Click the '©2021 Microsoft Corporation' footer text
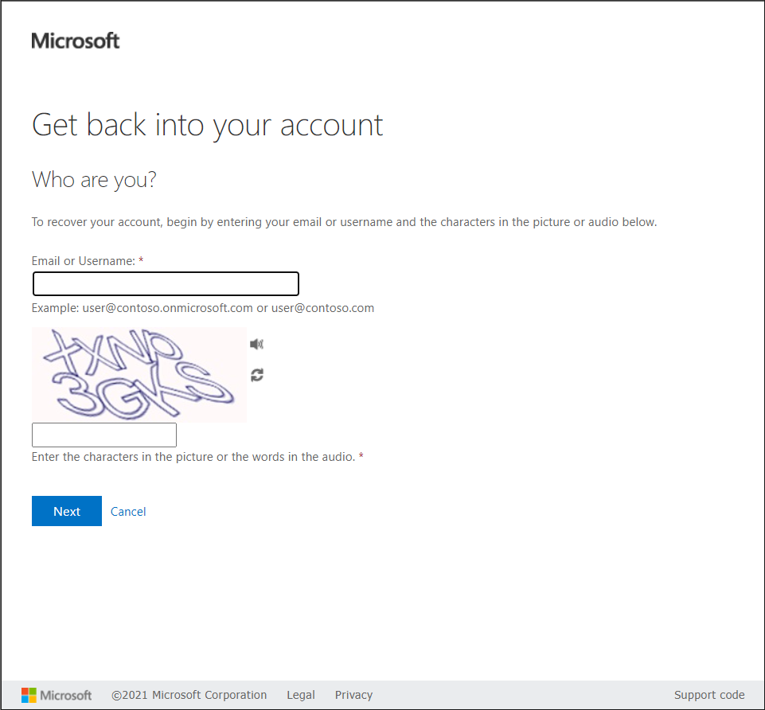Viewport: 765px width, 710px height. [189, 695]
